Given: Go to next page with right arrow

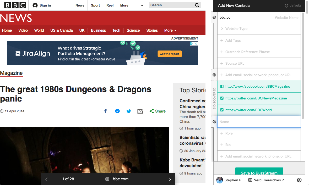Looking at the screenshot, I should pos(170,179).
